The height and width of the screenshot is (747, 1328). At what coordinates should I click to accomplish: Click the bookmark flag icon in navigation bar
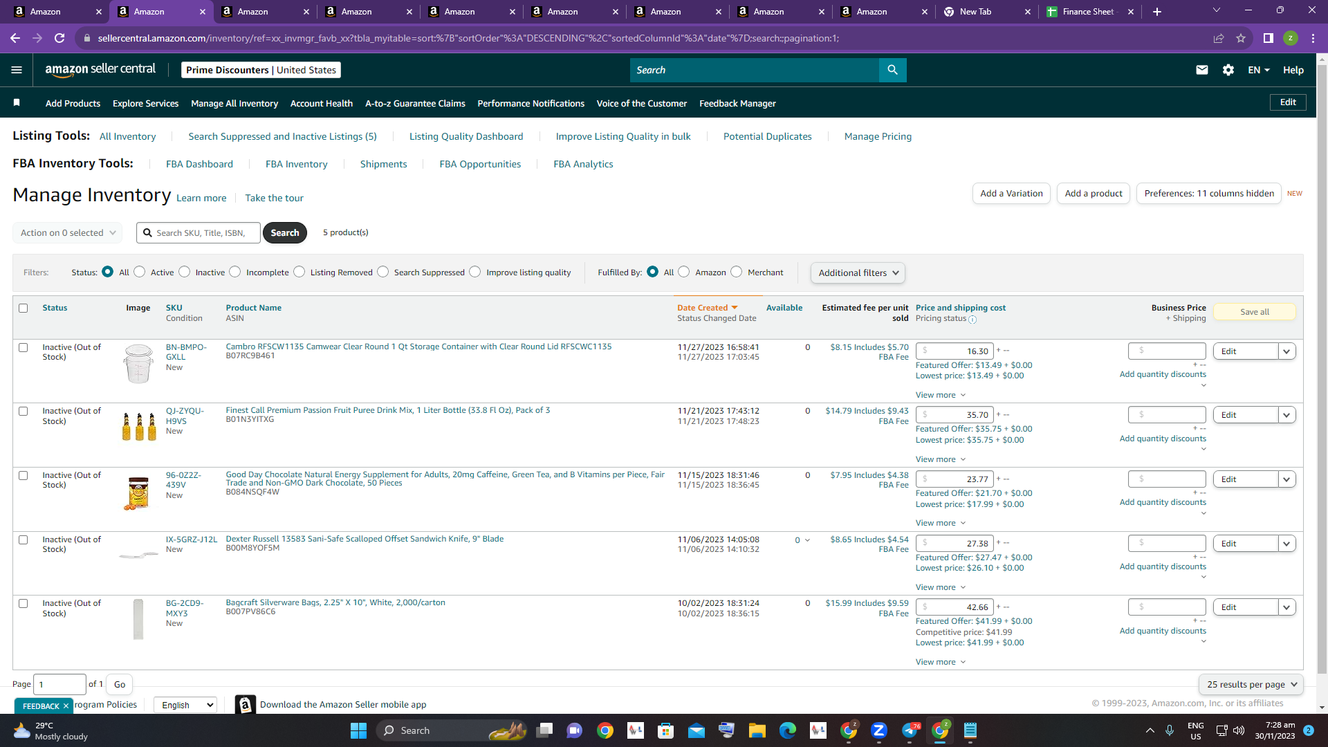click(17, 103)
